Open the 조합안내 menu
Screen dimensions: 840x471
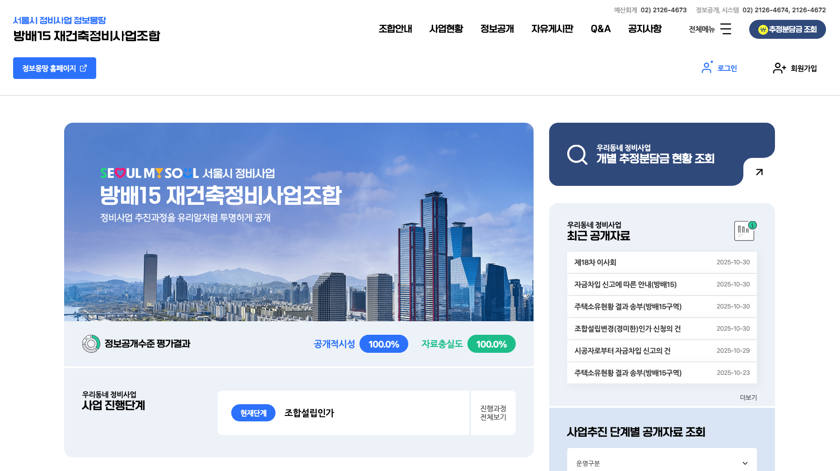pyautogui.click(x=395, y=29)
